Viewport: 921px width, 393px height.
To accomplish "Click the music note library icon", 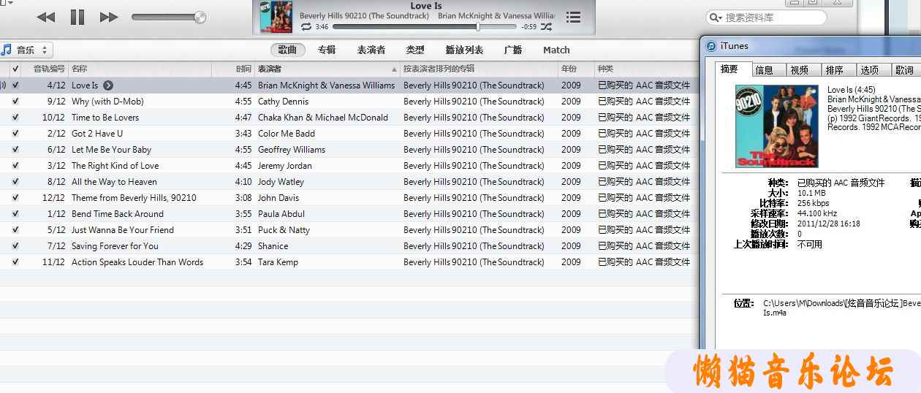I will (7, 50).
